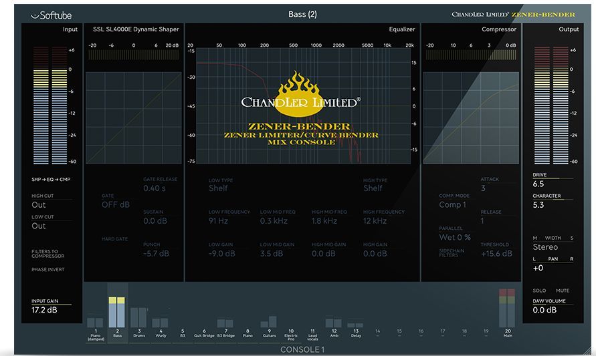Select channel 11 Lead vocals
Image resolution: width=596 pixels, height=356 pixels.
click(312, 335)
